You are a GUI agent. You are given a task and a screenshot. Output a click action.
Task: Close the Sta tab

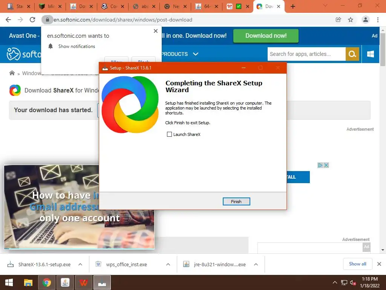(29, 6)
